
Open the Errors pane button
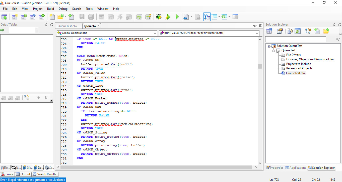7,174
